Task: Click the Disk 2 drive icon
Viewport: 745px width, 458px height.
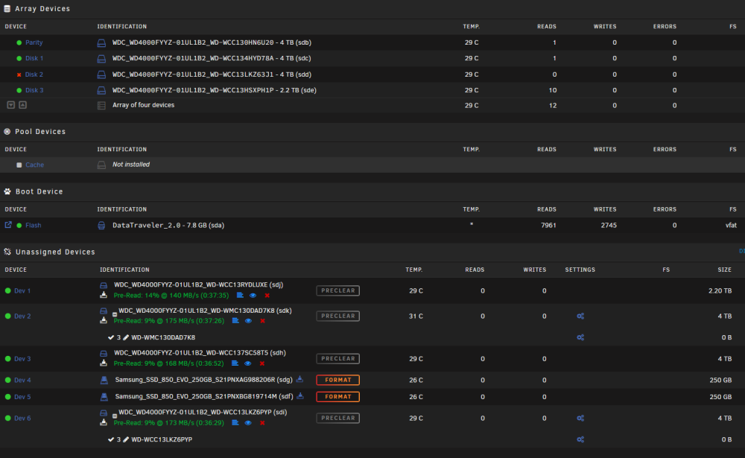Action: tap(101, 74)
